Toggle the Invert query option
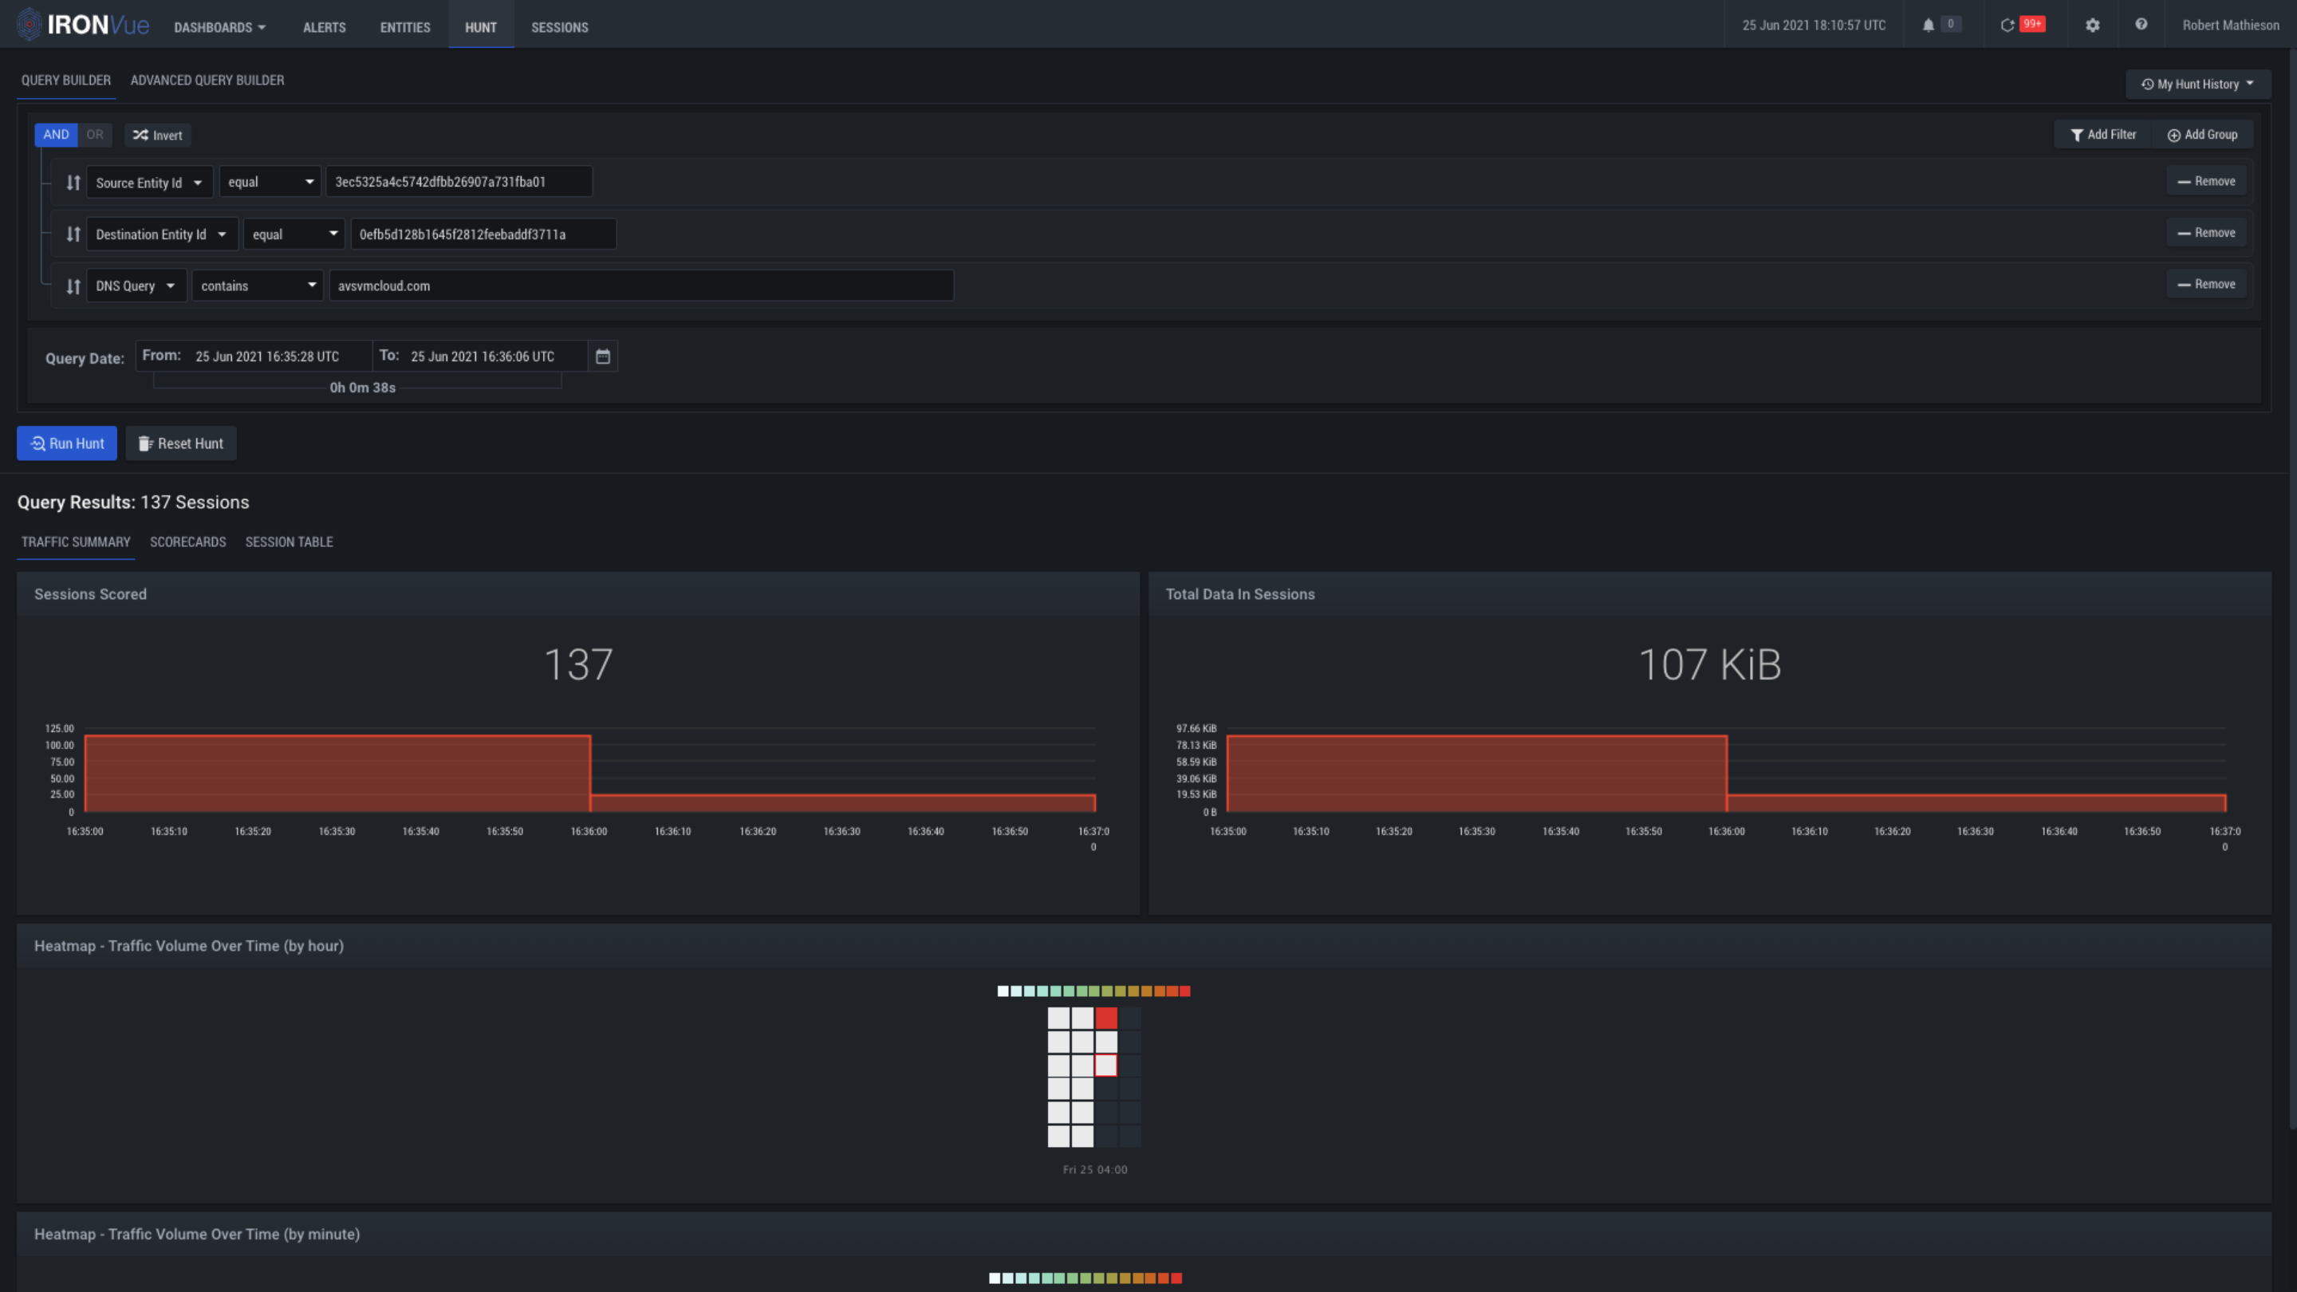The width and height of the screenshot is (2297, 1292). click(x=158, y=136)
